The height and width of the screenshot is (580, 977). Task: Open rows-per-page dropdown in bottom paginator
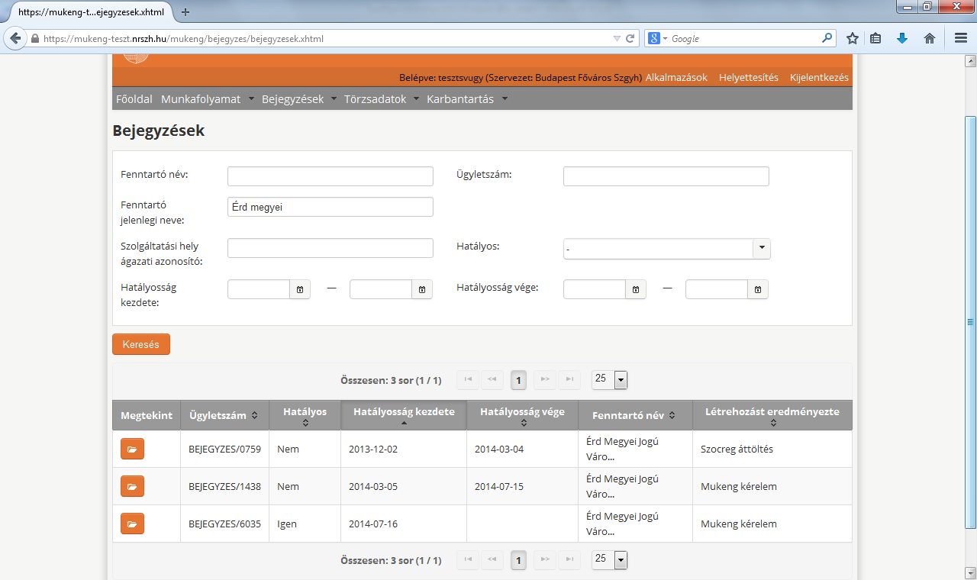pos(621,561)
